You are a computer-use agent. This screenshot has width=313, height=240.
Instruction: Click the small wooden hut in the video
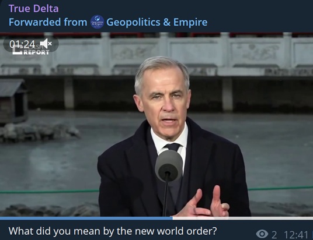[13, 101]
